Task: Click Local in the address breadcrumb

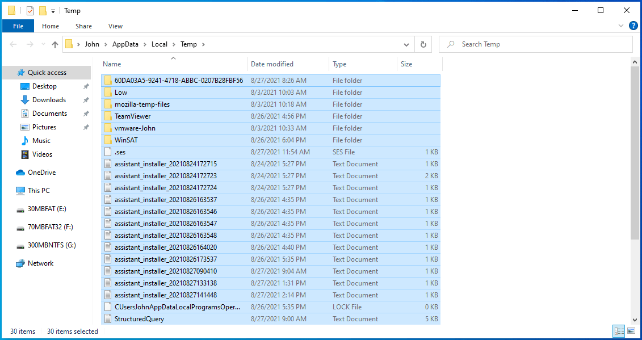Action: pyautogui.click(x=160, y=44)
